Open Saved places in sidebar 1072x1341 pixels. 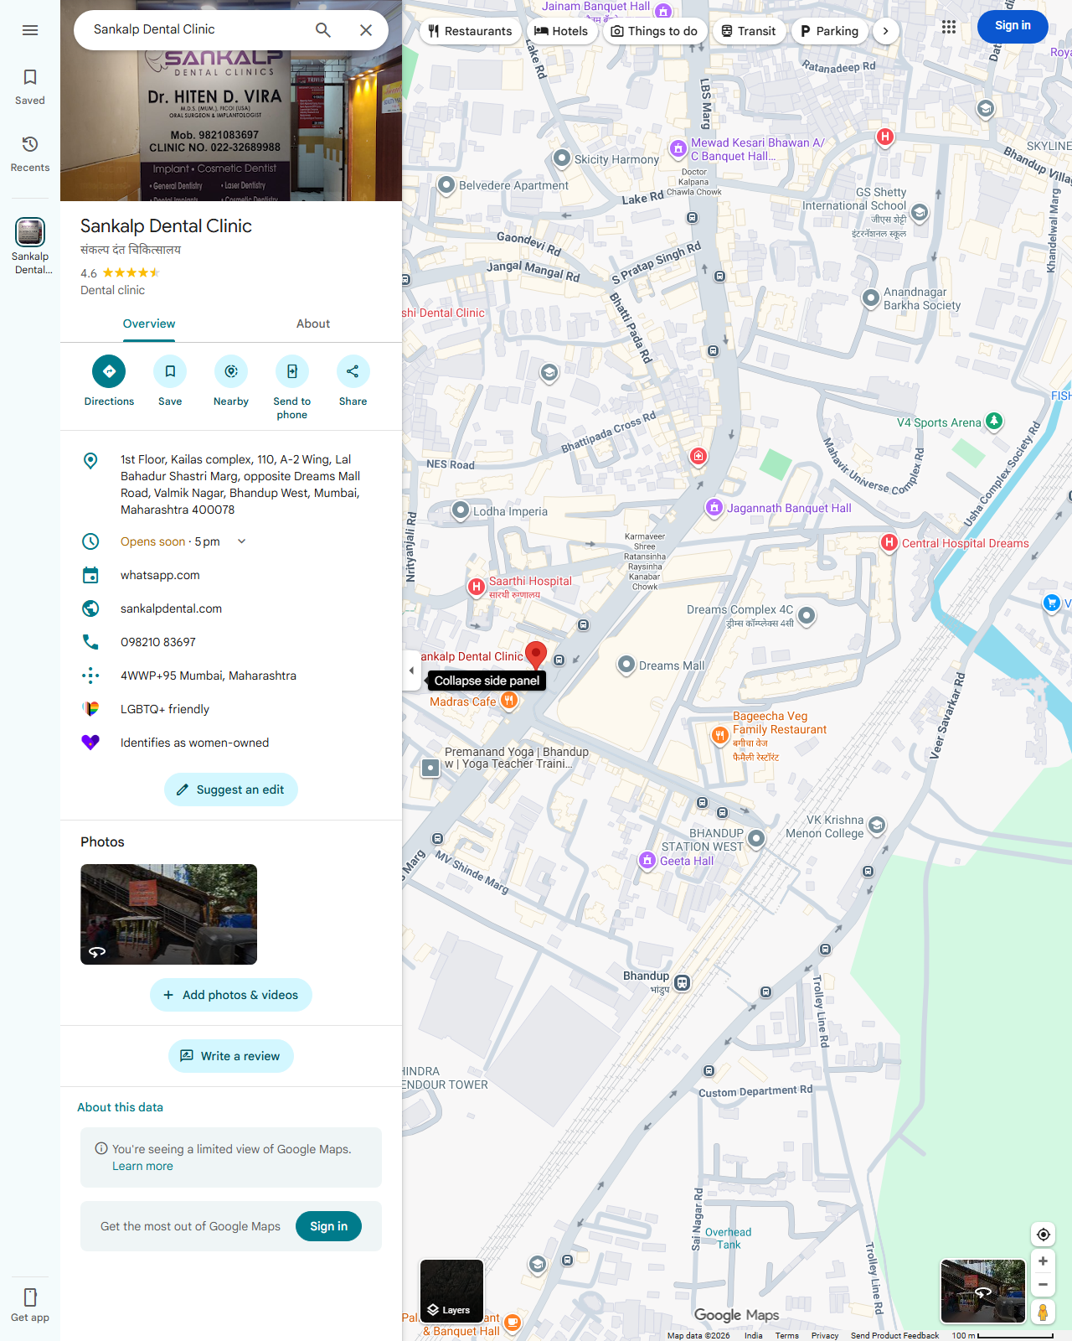[30, 87]
